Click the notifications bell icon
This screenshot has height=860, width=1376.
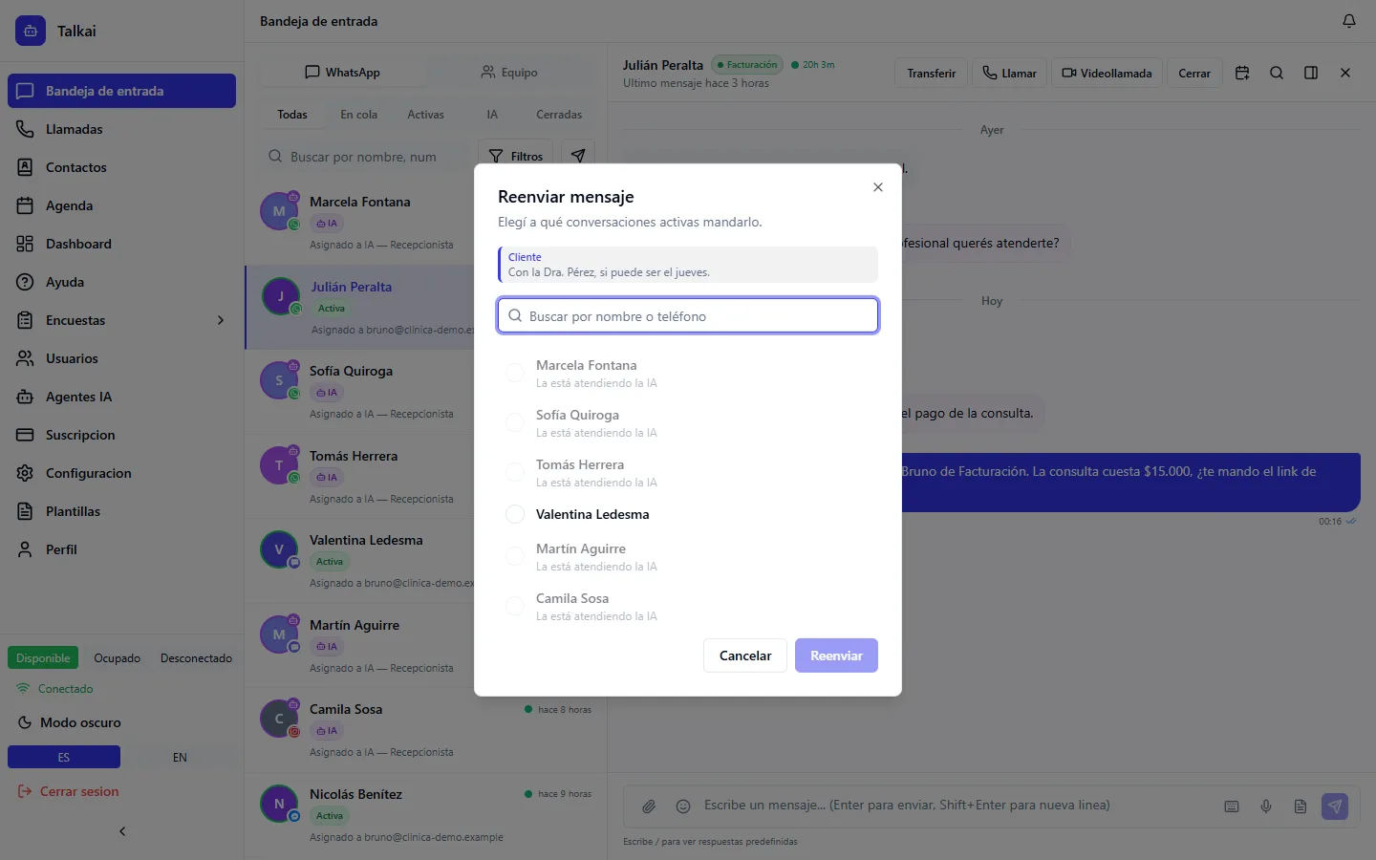pos(1348,21)
